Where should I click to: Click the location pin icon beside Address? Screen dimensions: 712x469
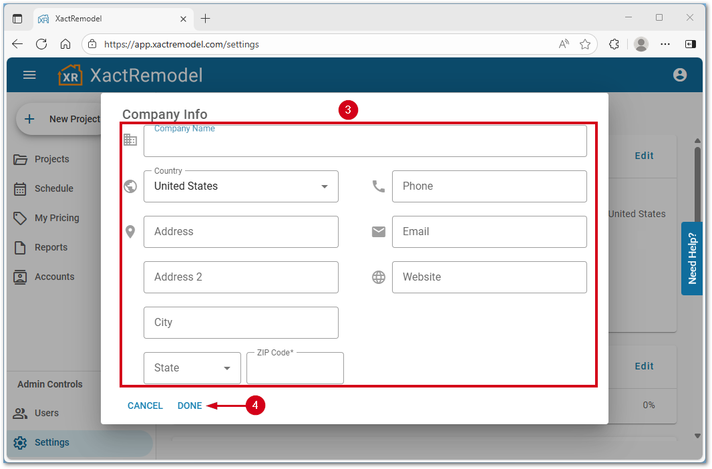pos(130,231)
